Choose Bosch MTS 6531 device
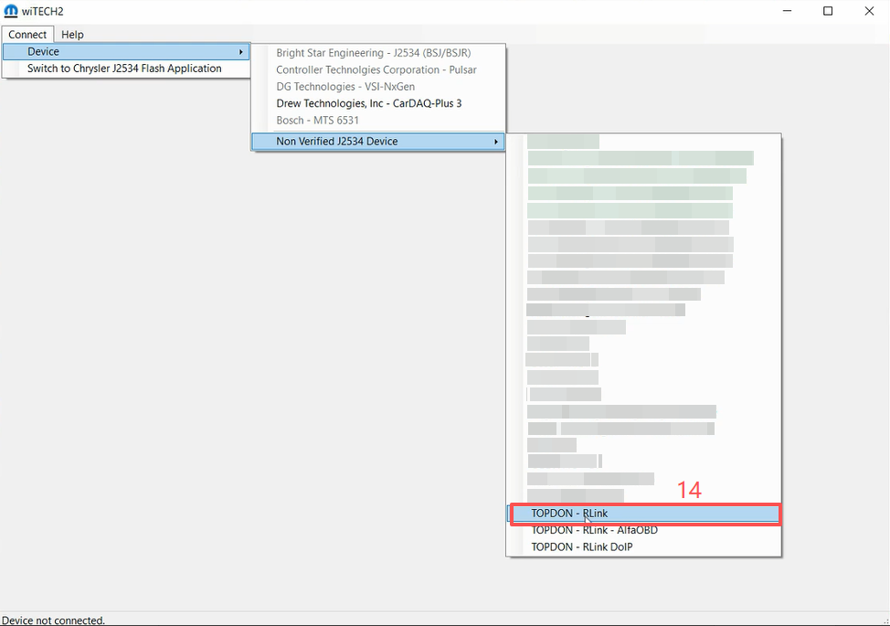Image resolution: width=890 pixels, height=626 pixels. point(317,121)
